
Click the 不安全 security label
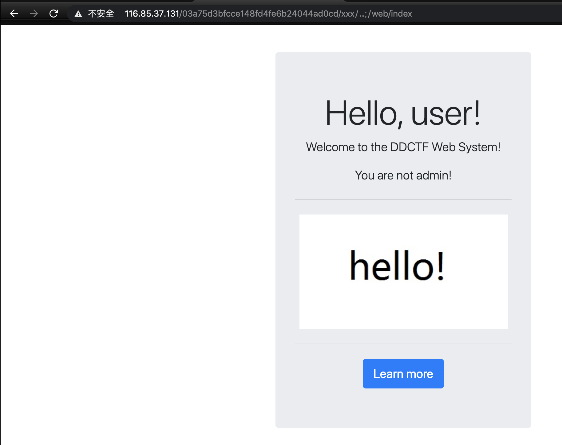click(x=101, y=14)
